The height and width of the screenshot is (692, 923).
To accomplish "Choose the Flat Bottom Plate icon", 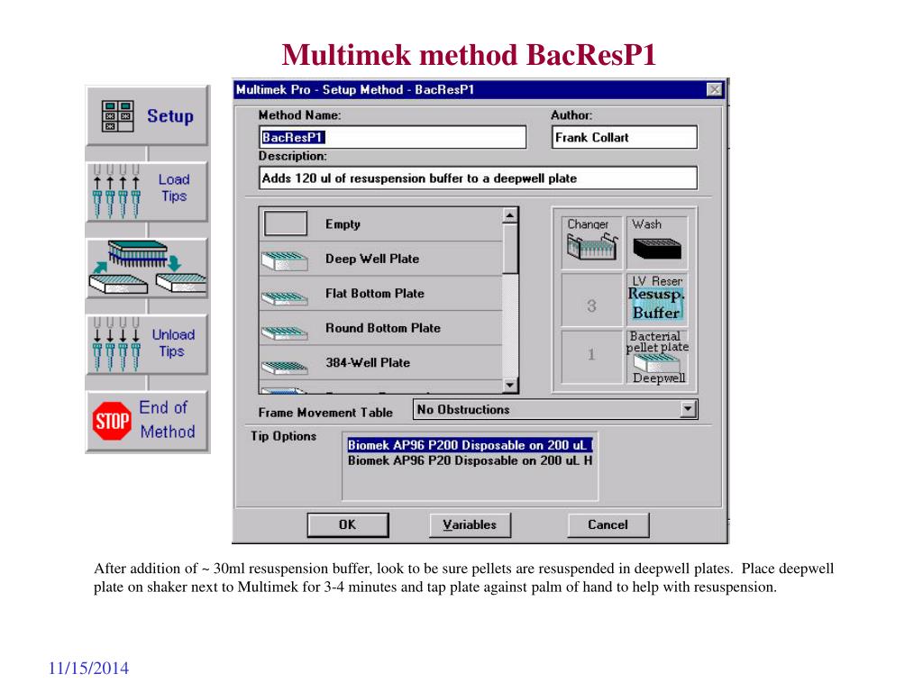I will [284, 297].
